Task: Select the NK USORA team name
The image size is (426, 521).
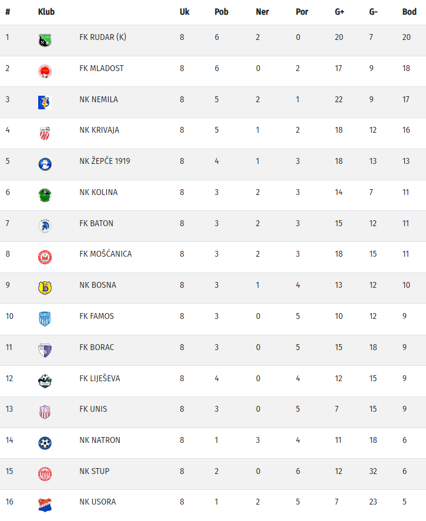Action: pos(98,502)
